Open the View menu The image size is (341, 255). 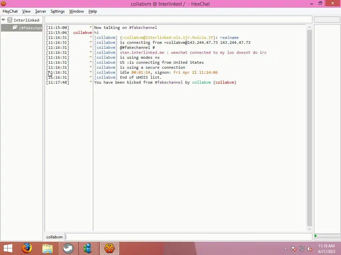tap(26, 11)
